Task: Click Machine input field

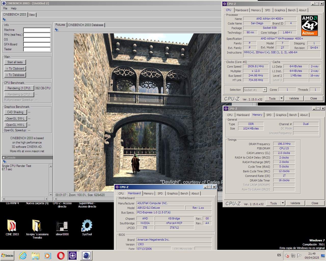Action: pos(37,30)
